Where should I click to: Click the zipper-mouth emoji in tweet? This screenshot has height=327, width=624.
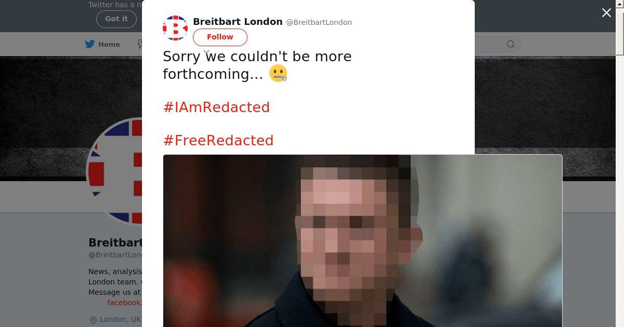point(278,74)
